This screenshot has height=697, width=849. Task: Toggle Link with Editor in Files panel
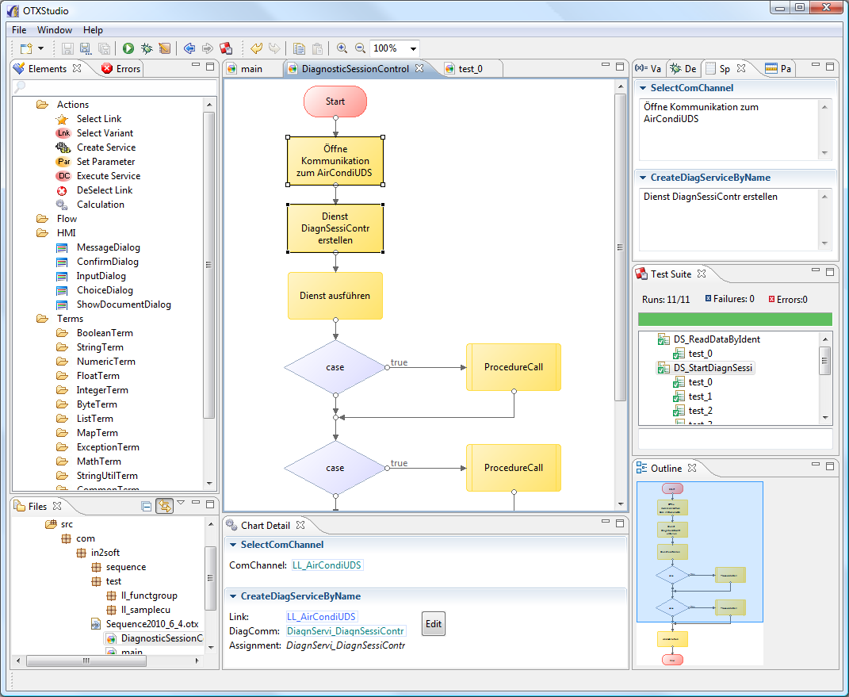164,506
